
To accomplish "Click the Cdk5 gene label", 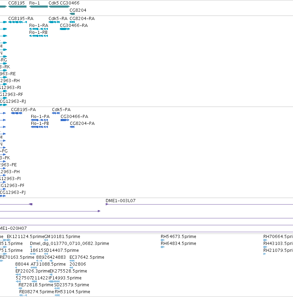I will pos(54,3).
